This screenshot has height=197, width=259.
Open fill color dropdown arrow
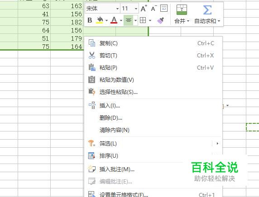pos(106,20)
